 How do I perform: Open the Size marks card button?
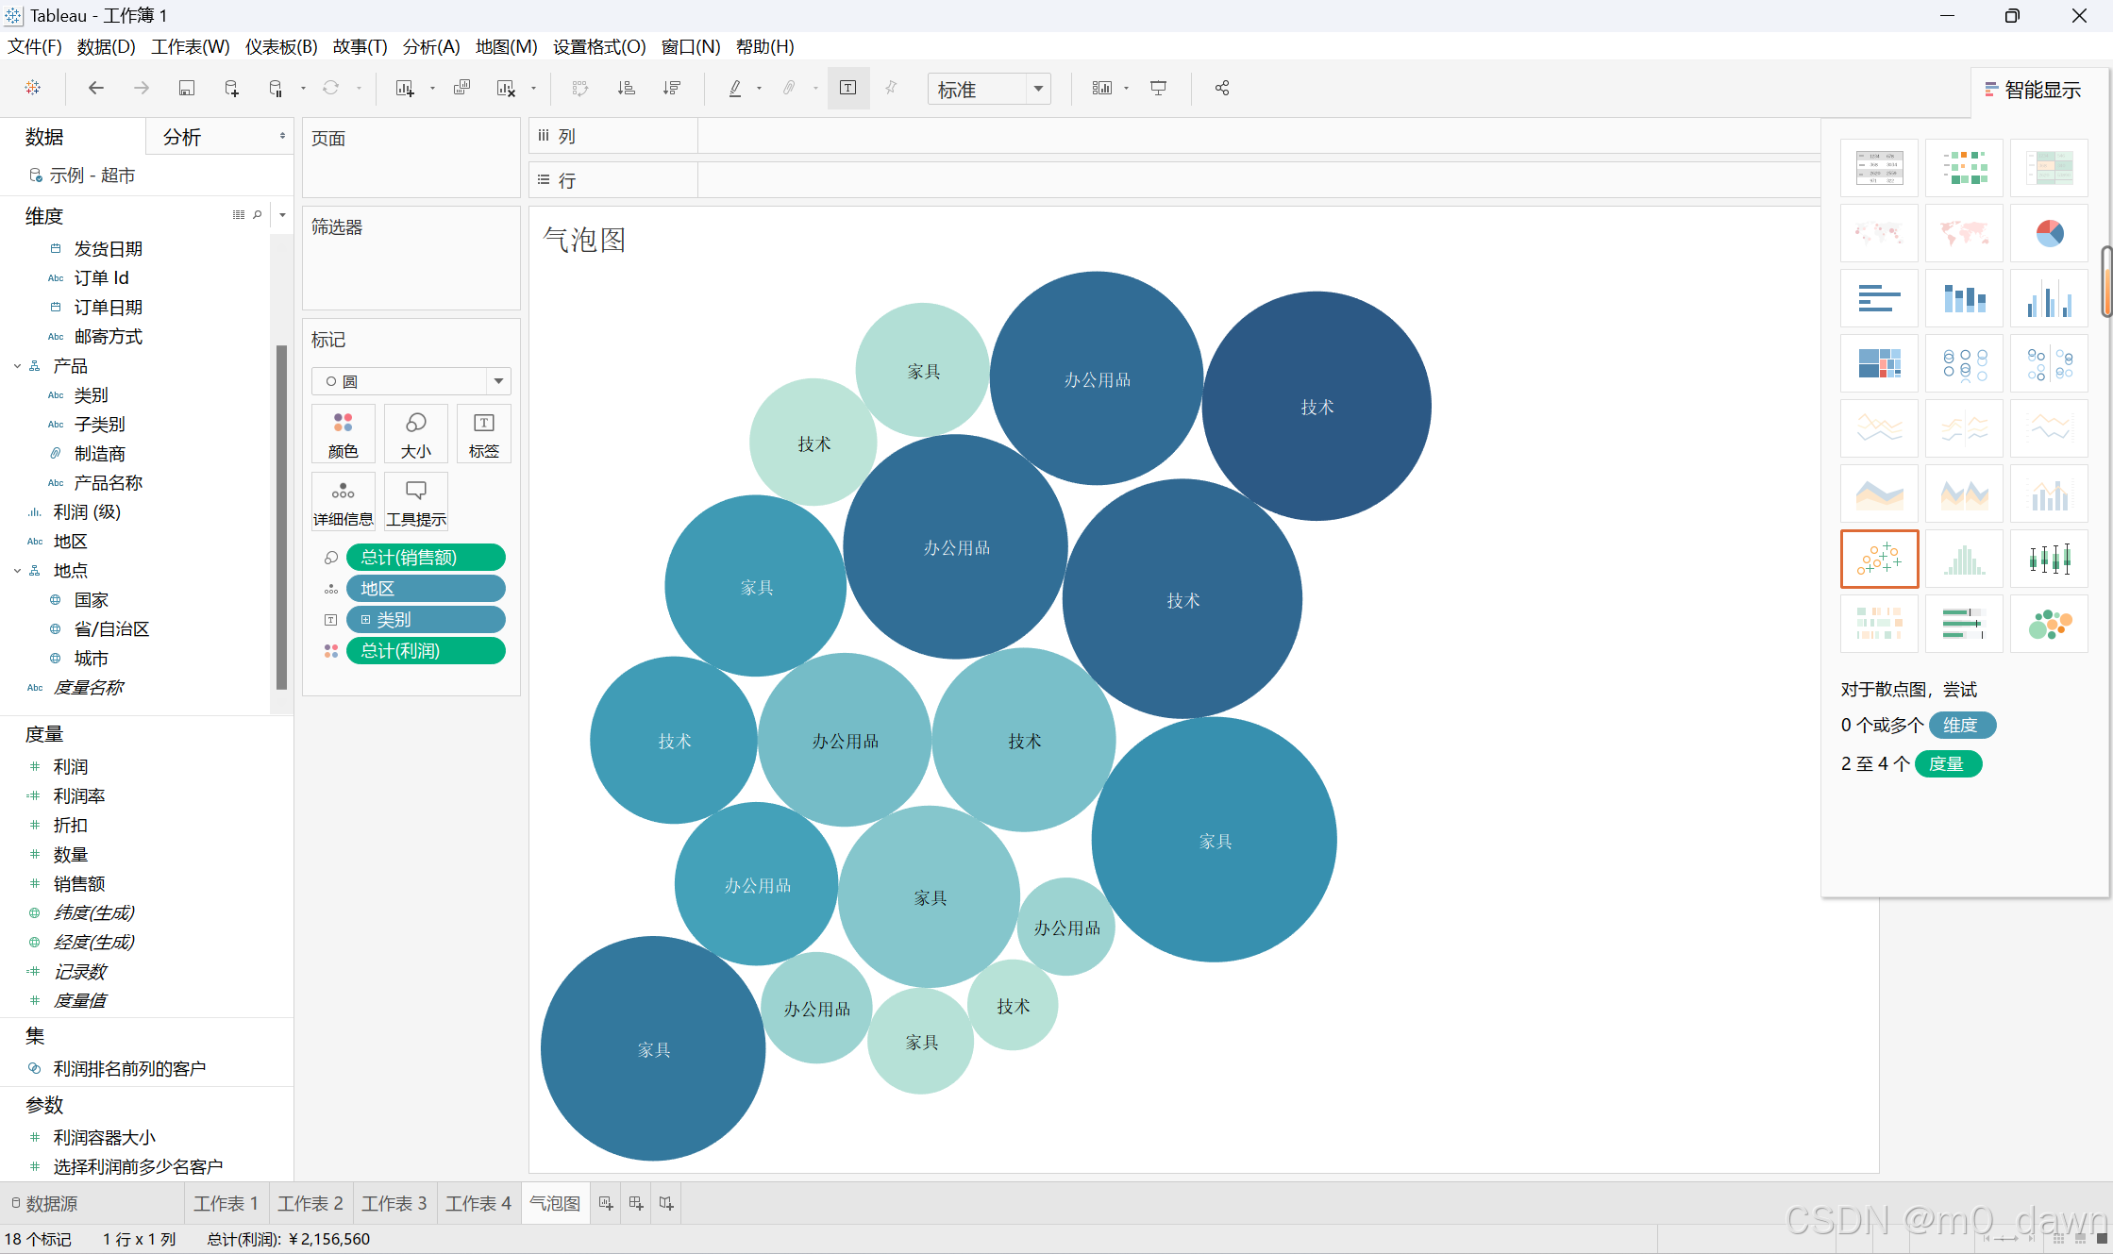click(x=415, y=433)
